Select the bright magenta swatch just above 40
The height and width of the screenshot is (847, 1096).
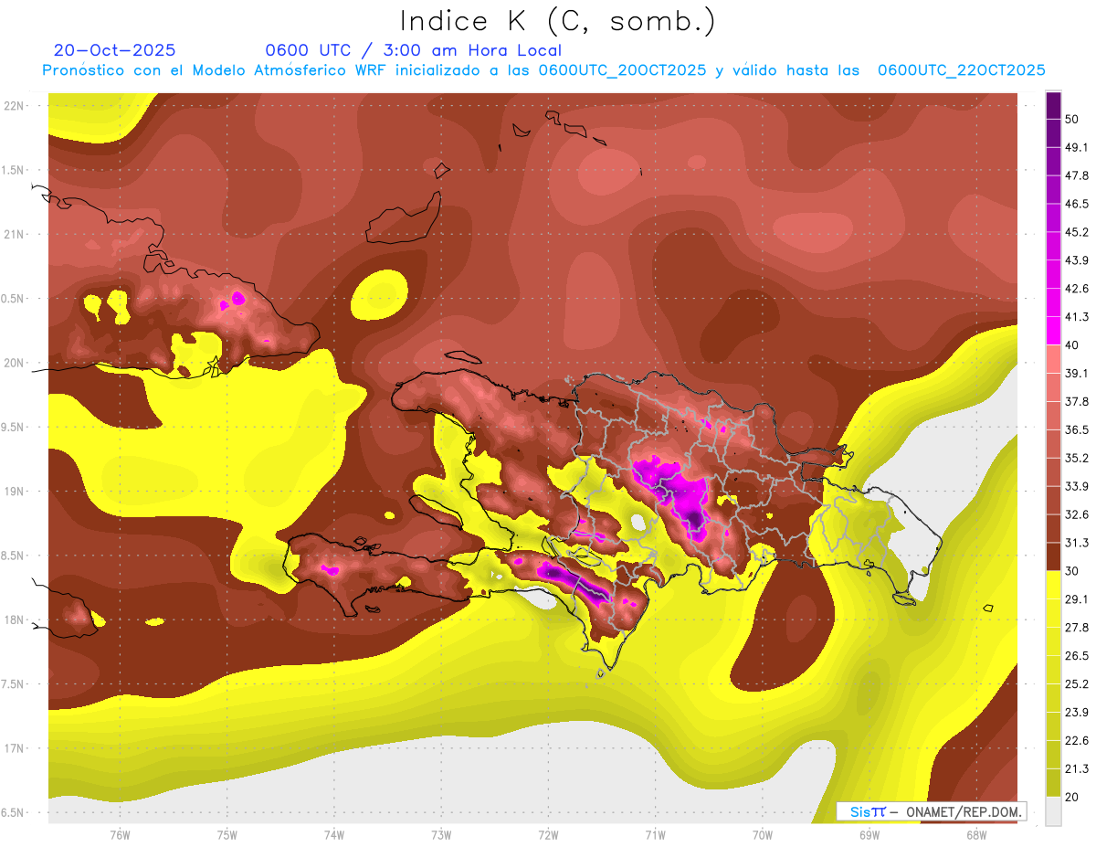click(1053, 330)
